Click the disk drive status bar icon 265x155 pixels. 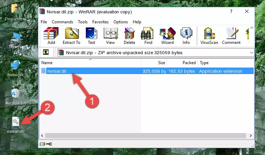[42, 144]
